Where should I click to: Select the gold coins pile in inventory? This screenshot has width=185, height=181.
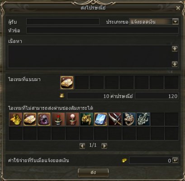pos(16,119)
